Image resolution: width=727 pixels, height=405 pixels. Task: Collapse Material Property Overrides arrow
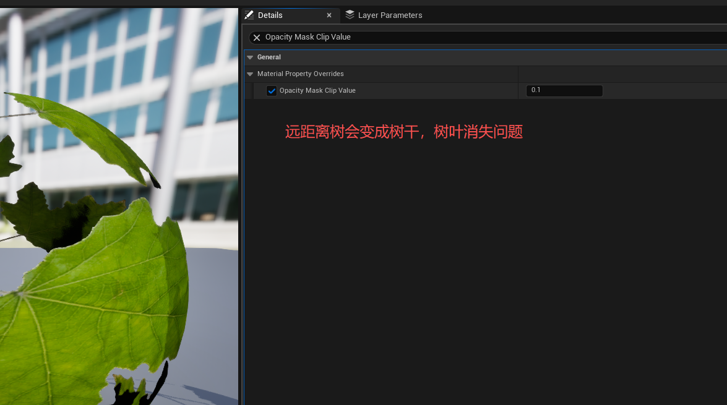point(250,74)
